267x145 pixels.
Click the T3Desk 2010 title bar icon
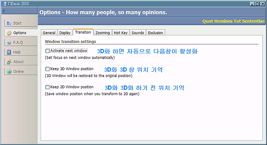pyautogui.click(x=4, y=4)
